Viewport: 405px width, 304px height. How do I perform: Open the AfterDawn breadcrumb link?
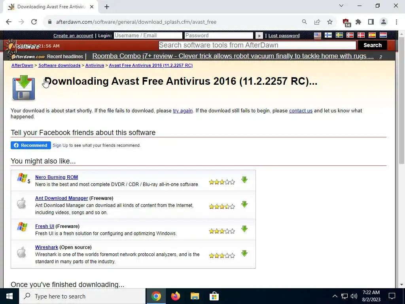(22, 65)
